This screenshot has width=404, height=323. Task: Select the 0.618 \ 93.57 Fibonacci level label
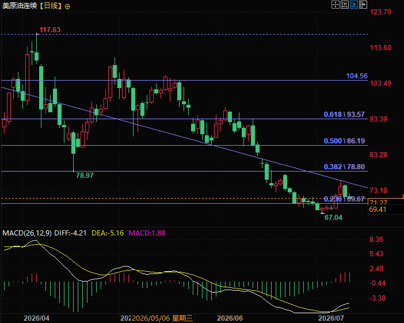click(x=344, y=114)
